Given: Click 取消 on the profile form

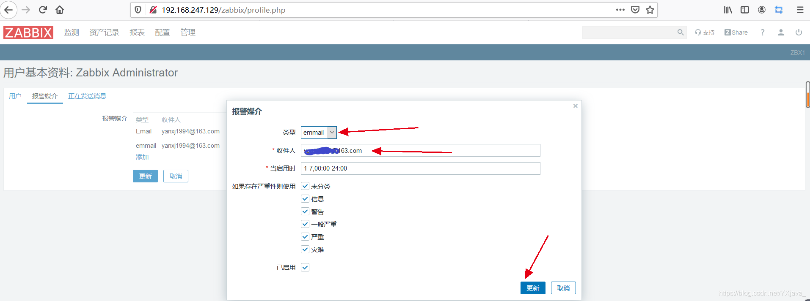Looking at the screenshot, I should pos(176,176).
